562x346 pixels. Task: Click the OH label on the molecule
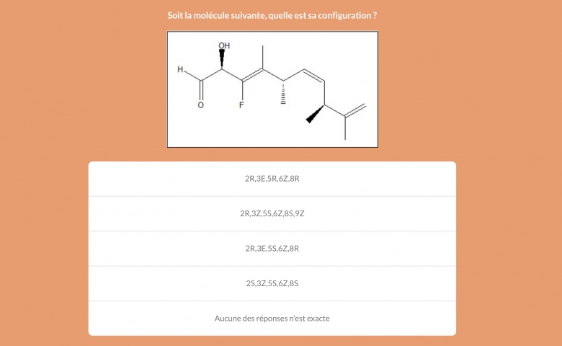(x=224, y=45)
